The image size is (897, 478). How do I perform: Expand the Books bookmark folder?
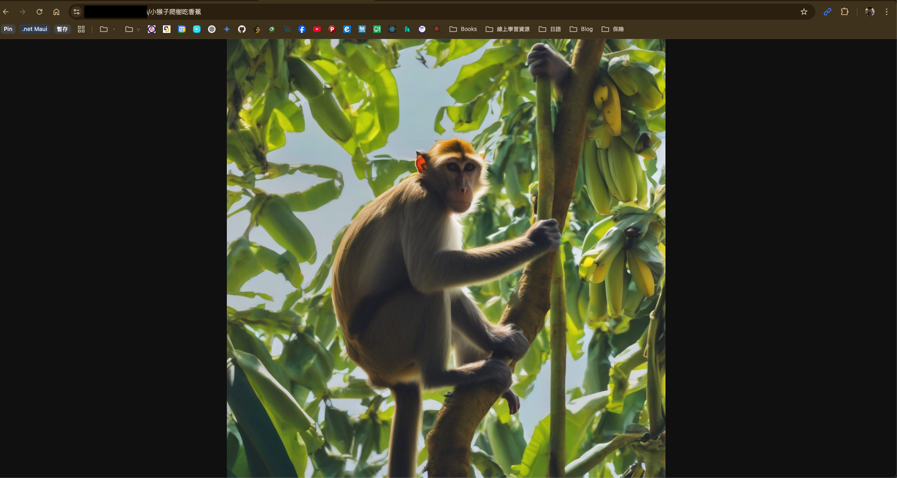coord(463,29)
